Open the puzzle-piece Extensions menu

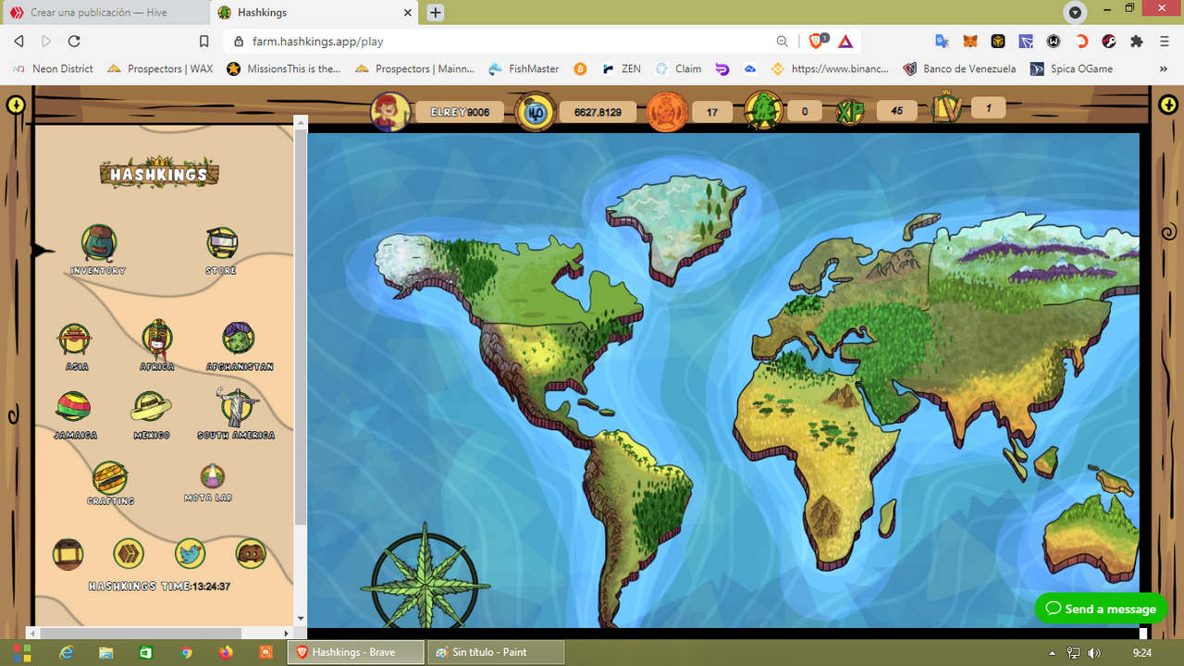[1137, 42]
